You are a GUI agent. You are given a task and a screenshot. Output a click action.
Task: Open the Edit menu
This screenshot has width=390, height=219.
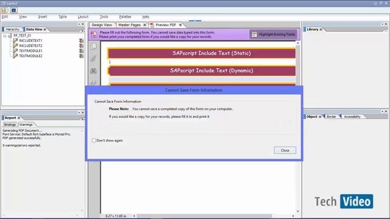pos(5,16)
